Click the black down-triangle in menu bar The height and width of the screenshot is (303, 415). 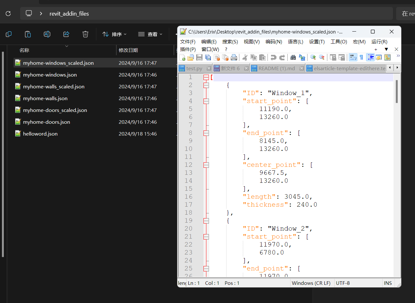386,49
